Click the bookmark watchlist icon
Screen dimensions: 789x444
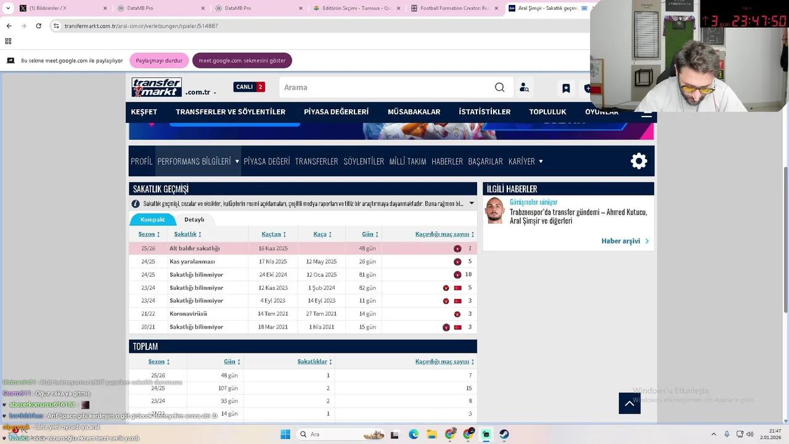tap(566, 88)
